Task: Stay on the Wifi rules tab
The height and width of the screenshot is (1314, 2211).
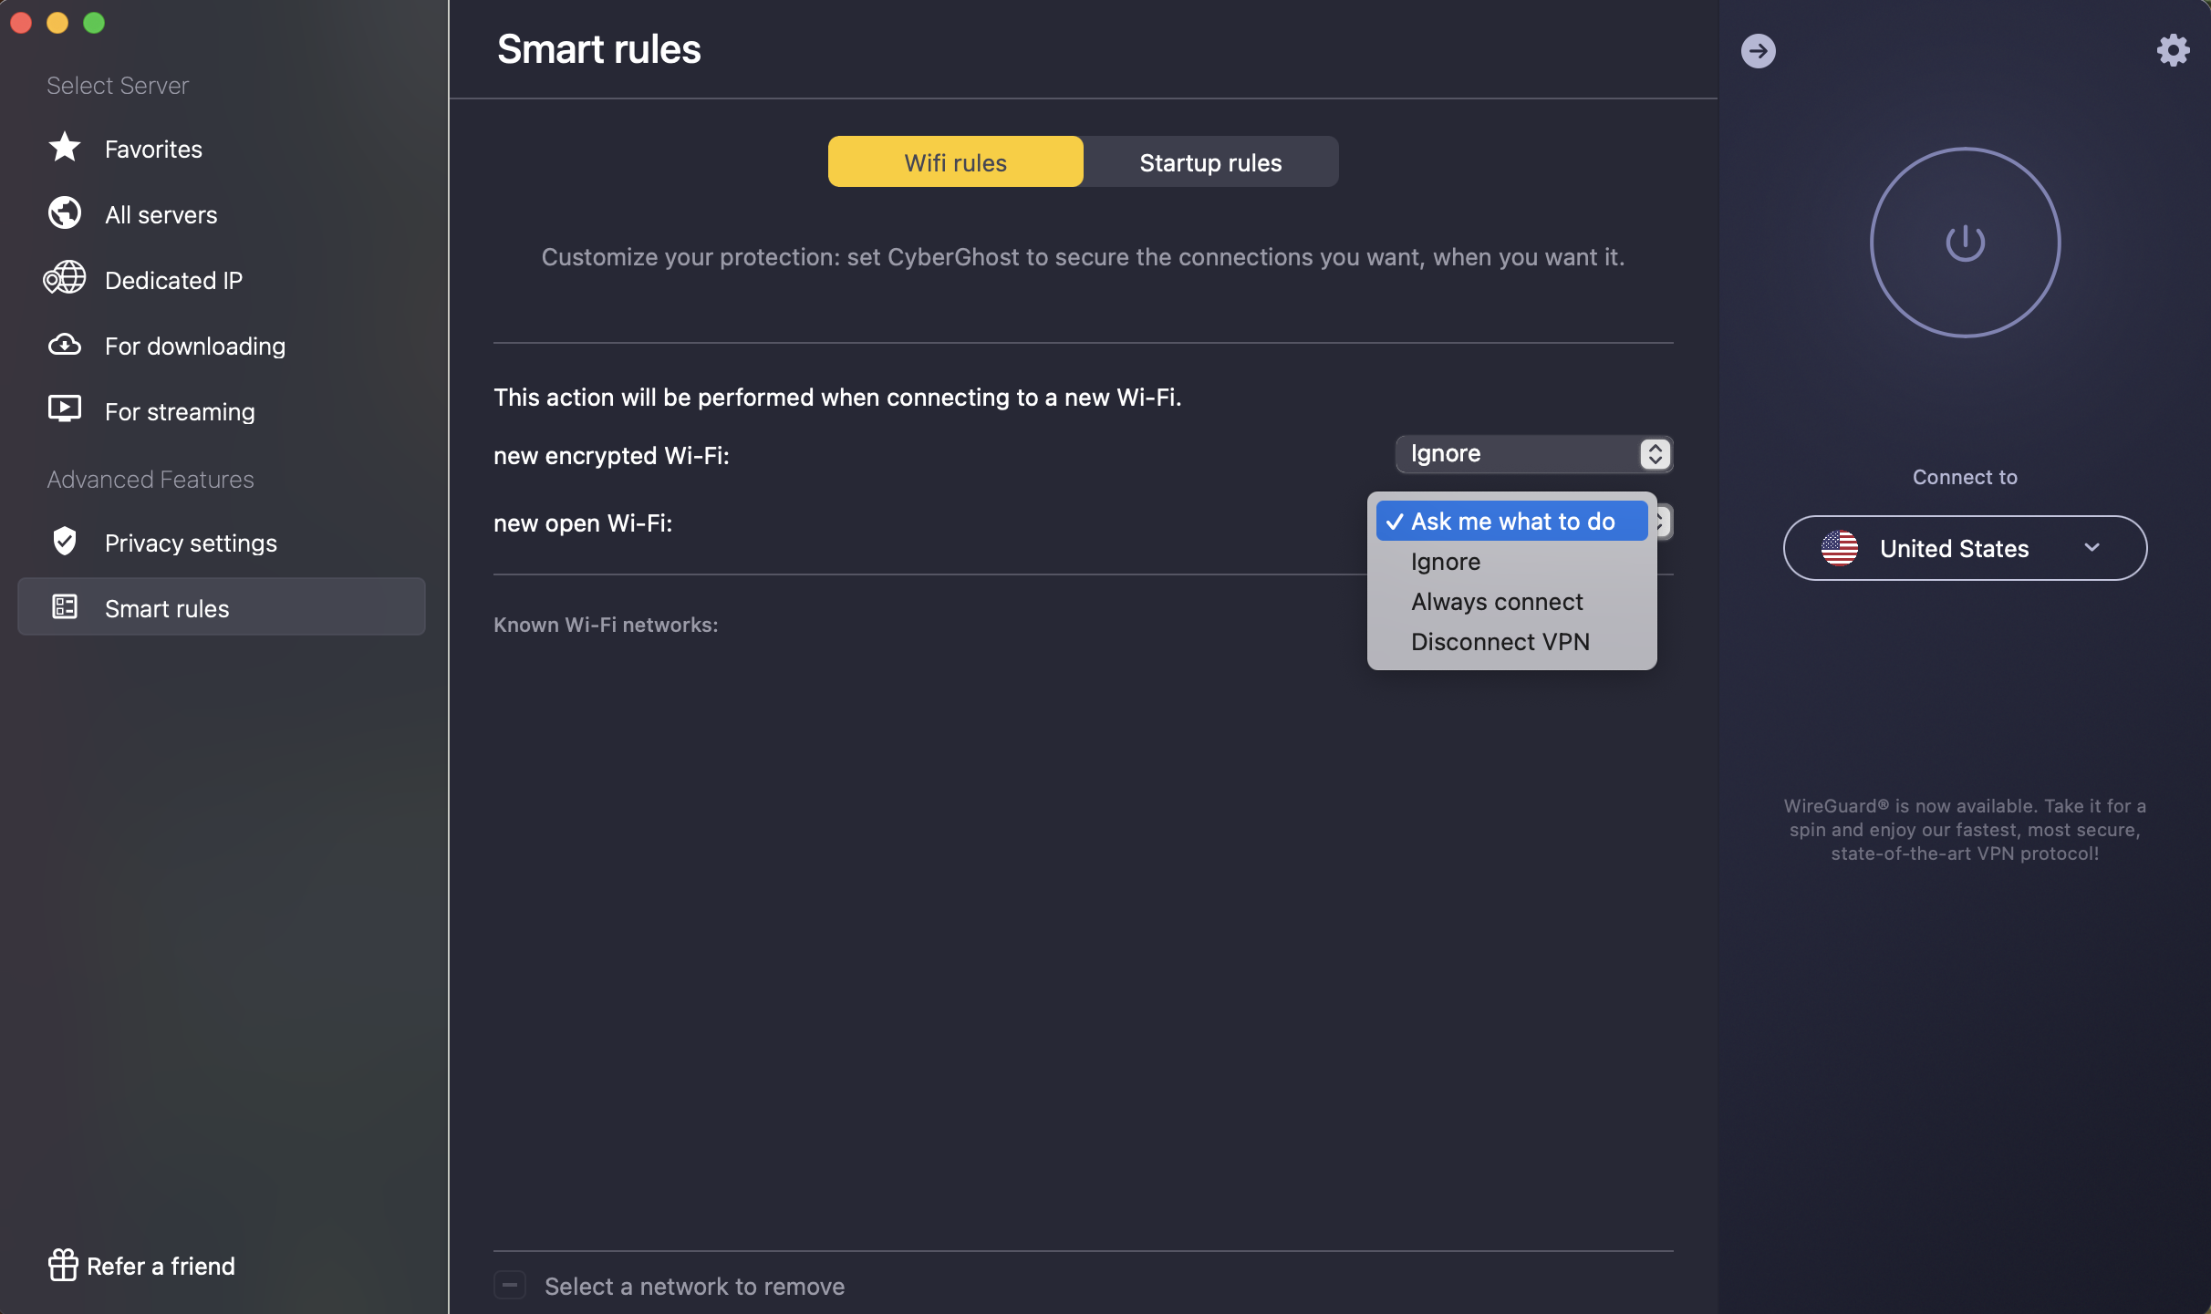Action: [x=954, y=161]
